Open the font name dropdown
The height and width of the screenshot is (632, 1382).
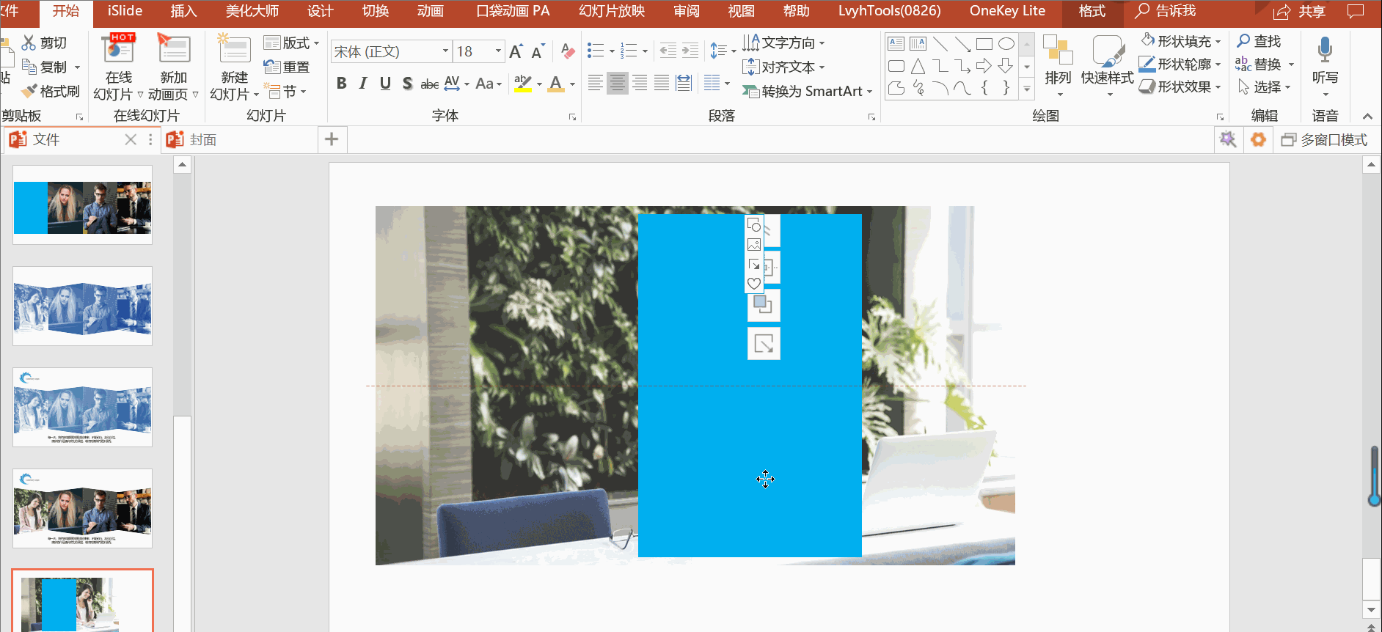[445, 51]
